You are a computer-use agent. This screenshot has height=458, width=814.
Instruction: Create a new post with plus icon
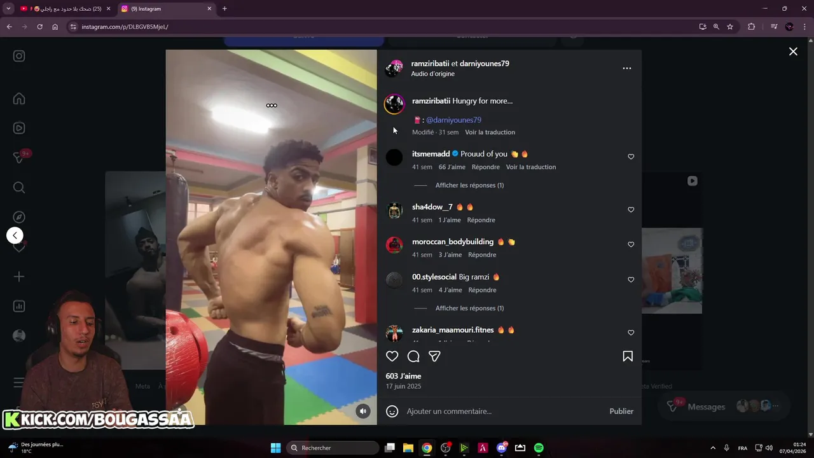[19, 277]
